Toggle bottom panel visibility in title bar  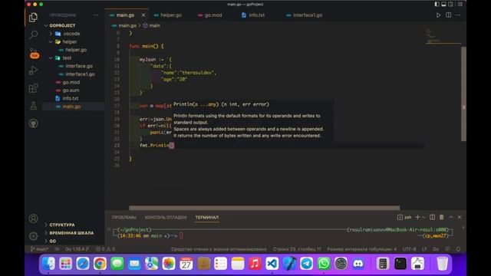point(443,5)
